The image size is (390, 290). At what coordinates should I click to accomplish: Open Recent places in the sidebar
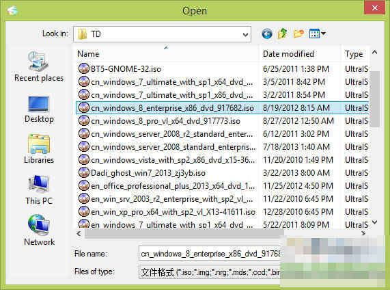coord(39,66)
